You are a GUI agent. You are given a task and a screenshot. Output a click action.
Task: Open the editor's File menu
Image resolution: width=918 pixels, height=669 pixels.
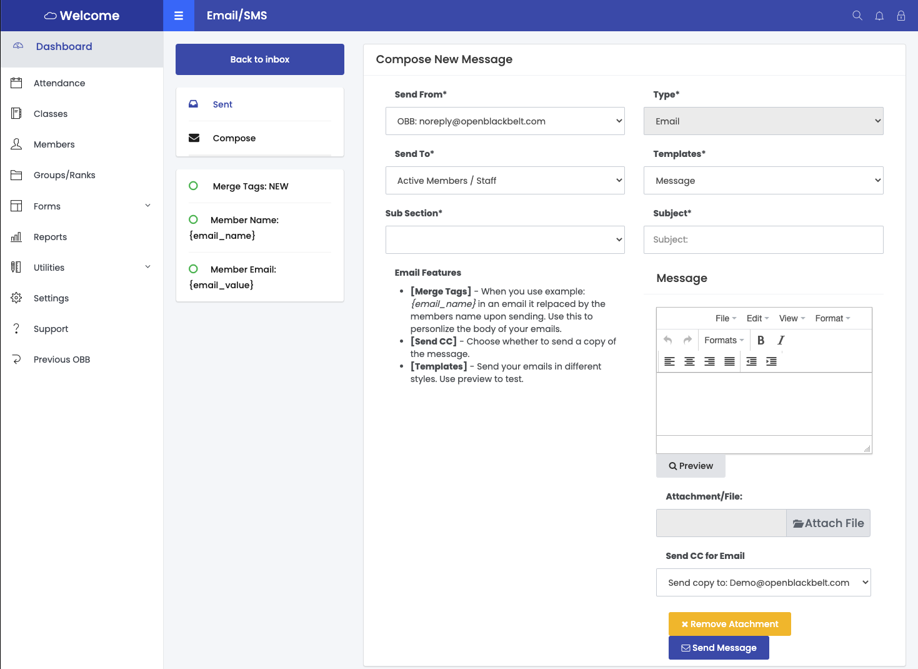click(726, 318)
